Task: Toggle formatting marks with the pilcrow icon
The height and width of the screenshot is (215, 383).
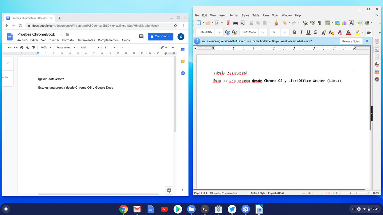Action: coord(319,23)
